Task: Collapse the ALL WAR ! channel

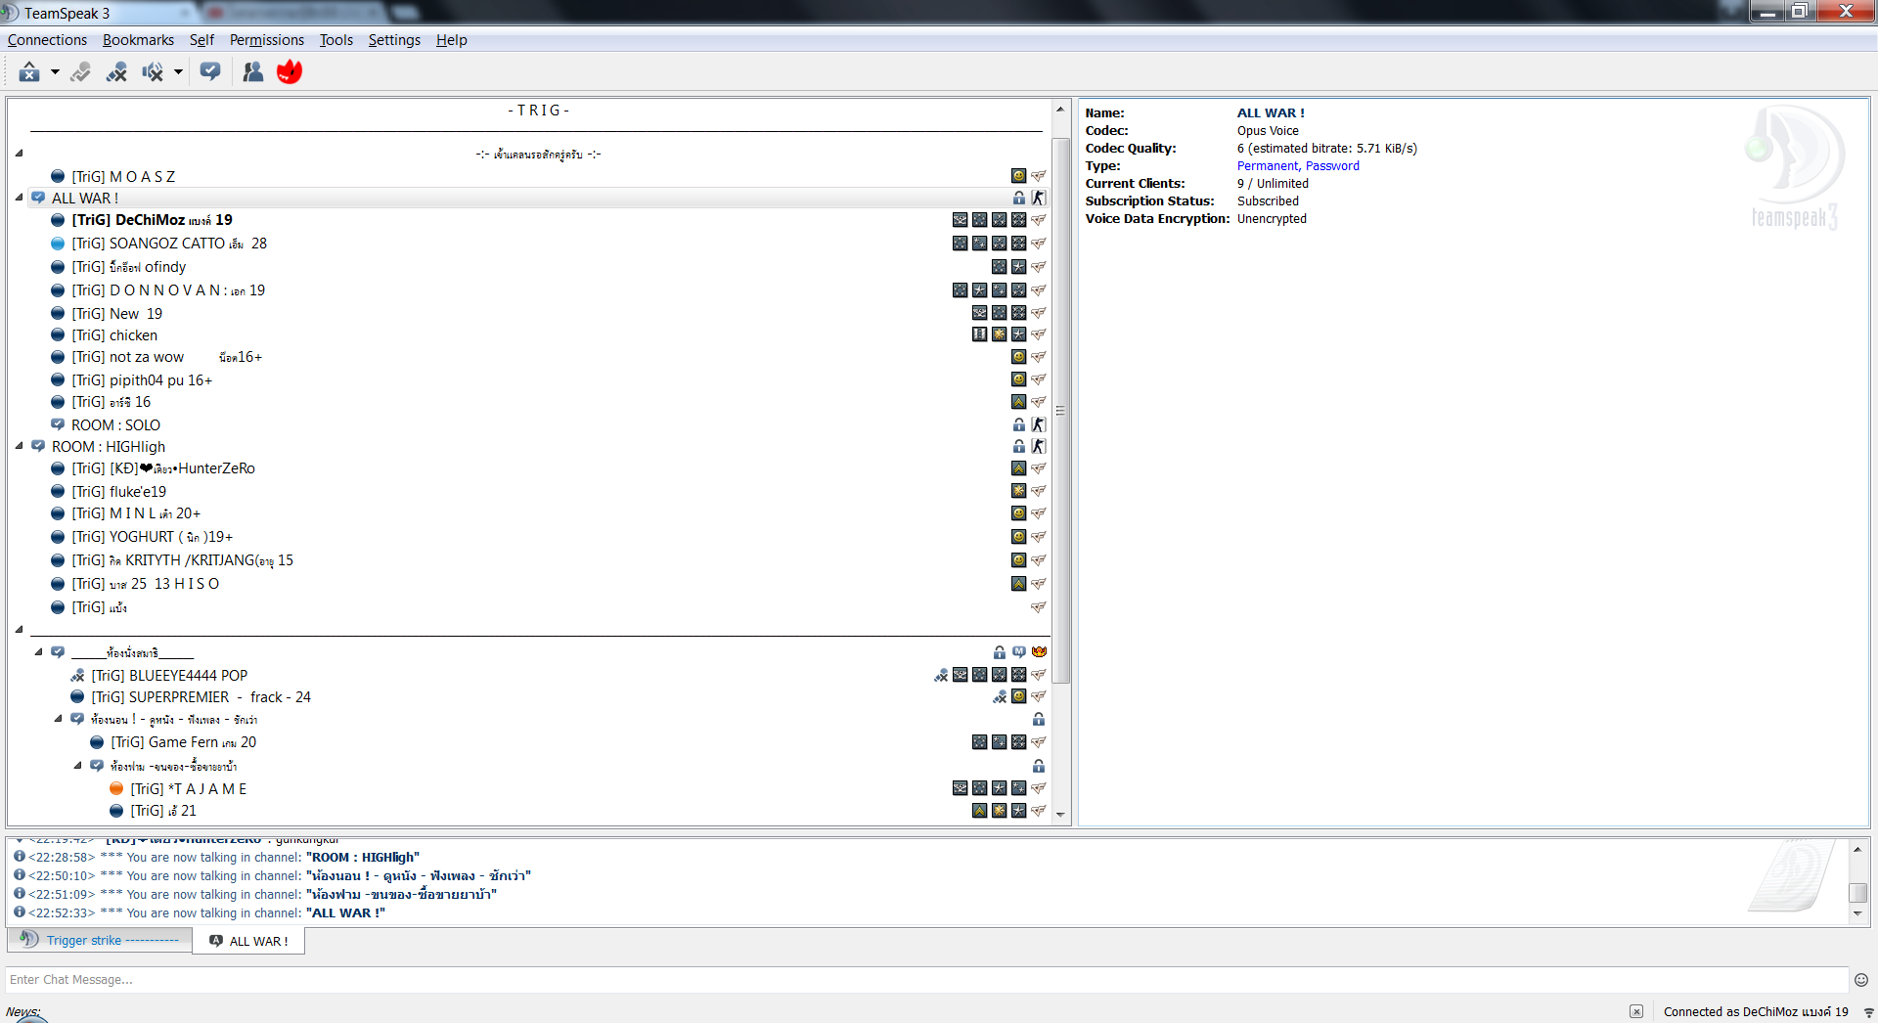Action: tap(19, 198)
